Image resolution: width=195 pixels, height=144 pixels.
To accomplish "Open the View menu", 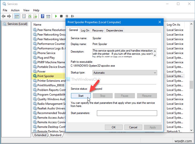I will [x=26, y=10].
